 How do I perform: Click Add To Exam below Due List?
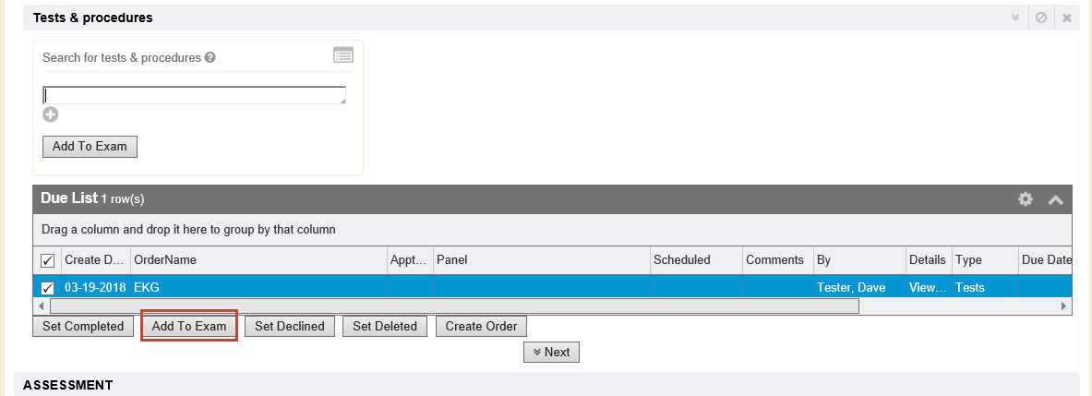[189, 326]
